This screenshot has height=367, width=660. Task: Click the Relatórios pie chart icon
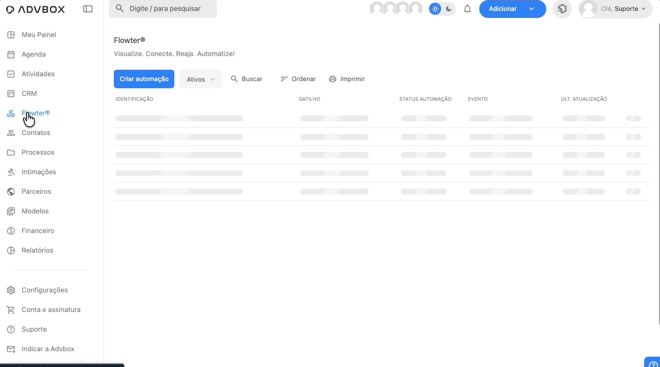click(x=11, y=250)
